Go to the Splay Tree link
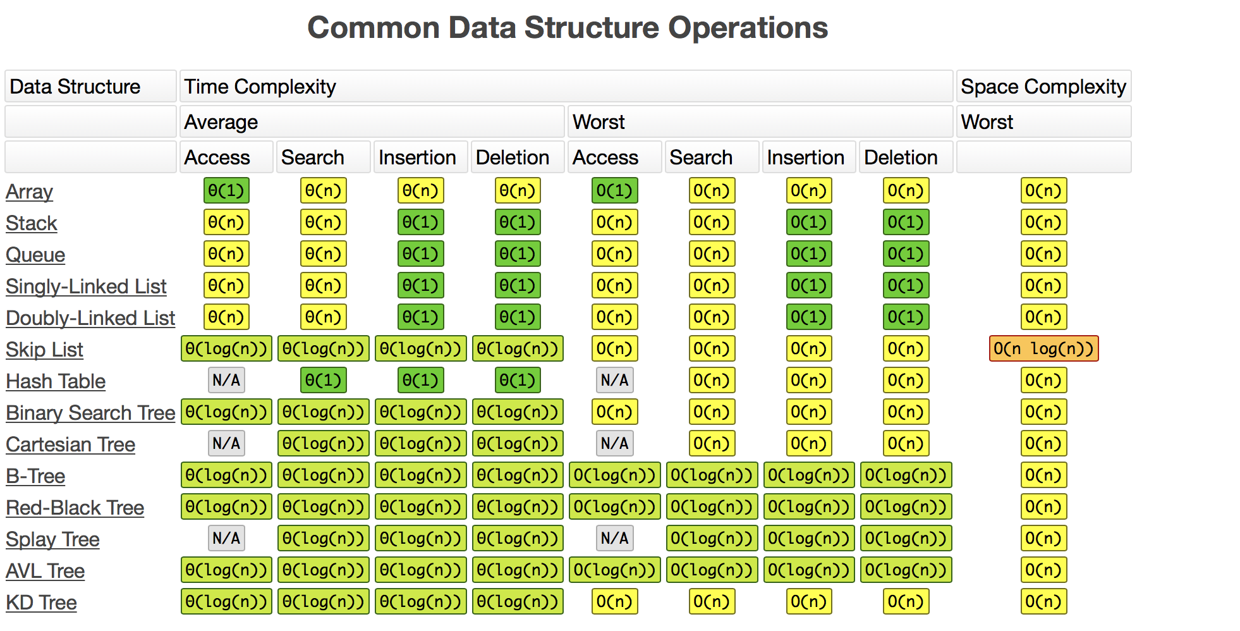This screenshot has width=1240, height=631. click(x=52, y=539)
